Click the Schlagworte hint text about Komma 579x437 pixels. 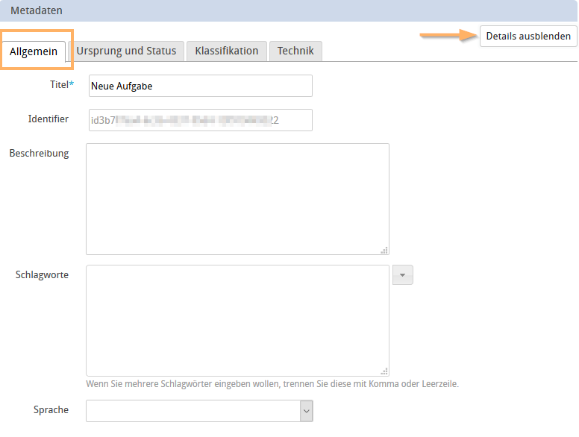tap(272, 384)
